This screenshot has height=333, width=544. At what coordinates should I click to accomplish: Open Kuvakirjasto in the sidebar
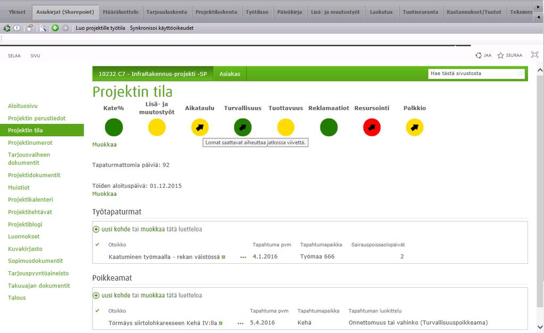tap(25, 249)
